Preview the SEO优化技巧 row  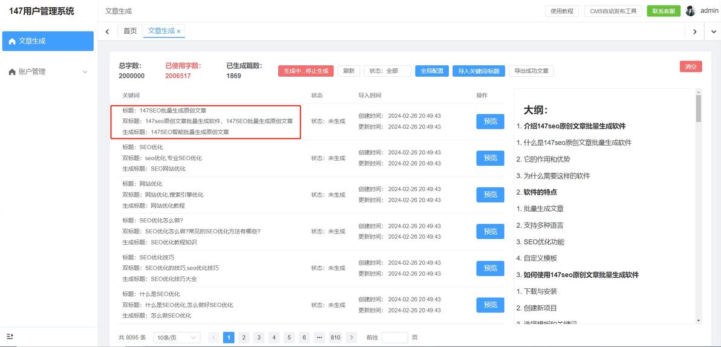(x=490, y=268)
